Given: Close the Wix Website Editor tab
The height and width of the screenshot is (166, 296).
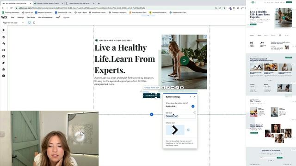Looking at the screenshot, I should click(x=31, y=3).
